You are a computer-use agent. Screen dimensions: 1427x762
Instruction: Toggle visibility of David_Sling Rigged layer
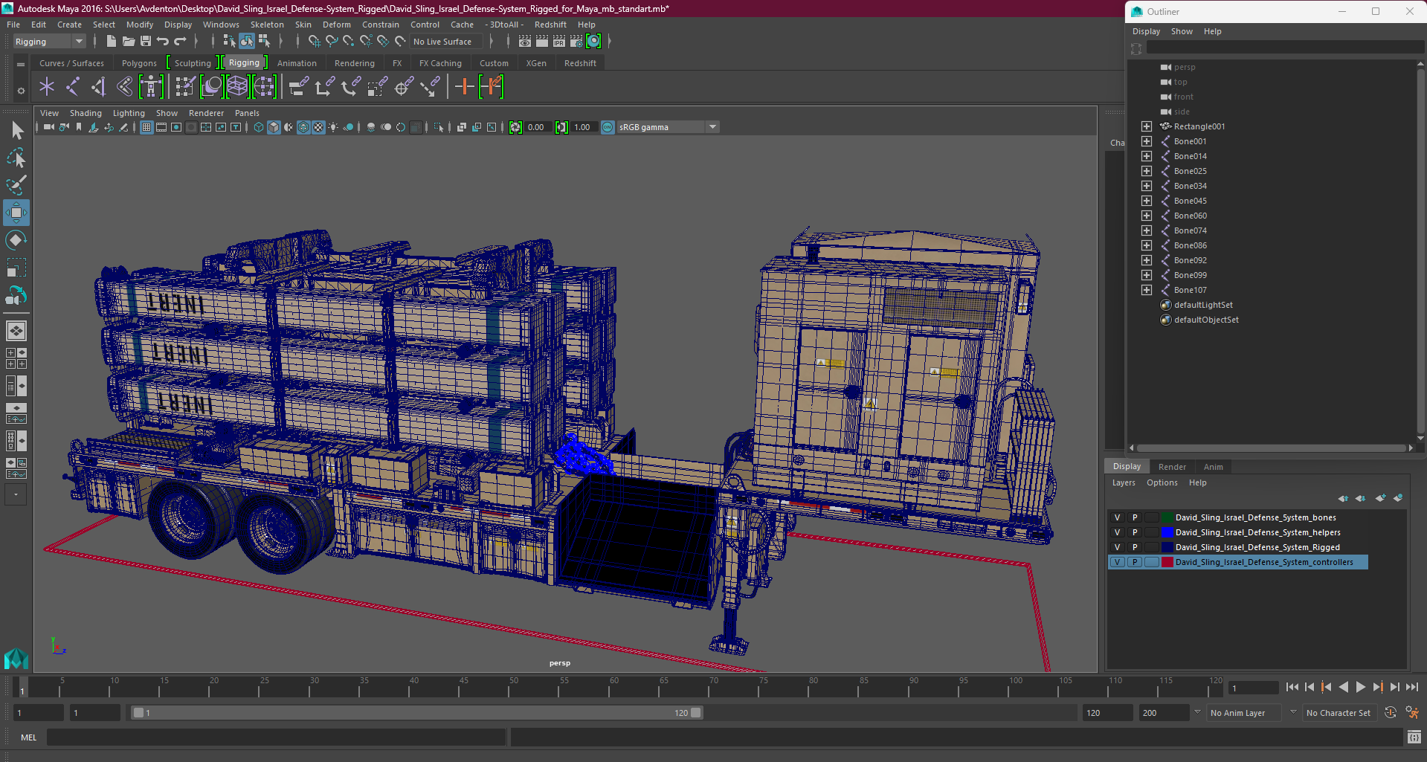[x=1117, y=547]
